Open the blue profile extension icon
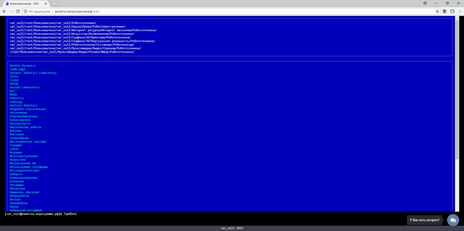The height and width of the screenshot is (231, 464). [452, 11]
